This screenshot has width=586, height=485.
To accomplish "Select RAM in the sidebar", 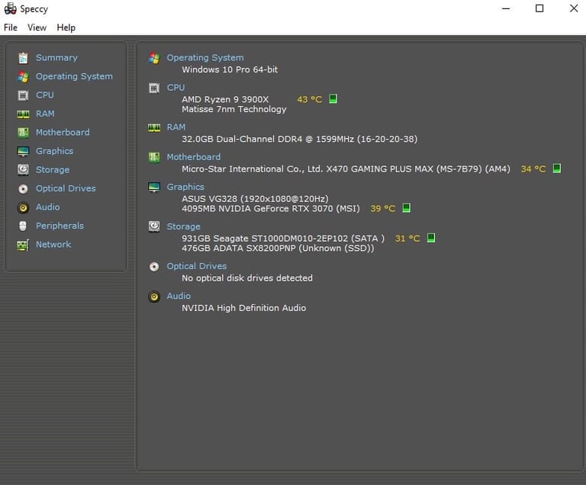I will 45,114.
